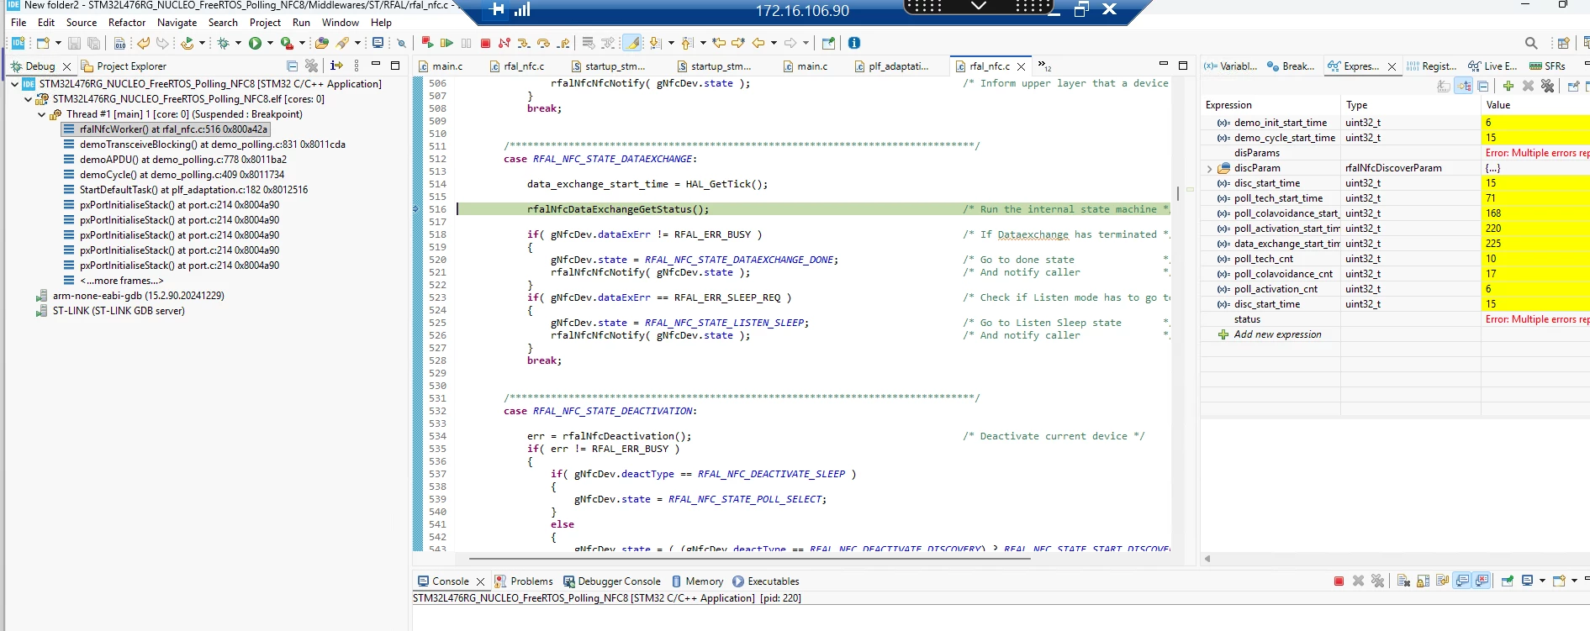1590x631 pixels.
Task: Click the Step Over icon
Action: pyautogui.click(x=543, y=43)
